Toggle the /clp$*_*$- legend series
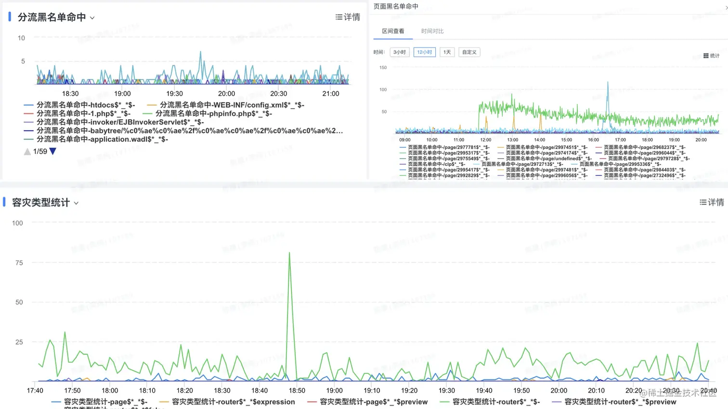Screen dimensions: 728x409 [x=432, y=164]
